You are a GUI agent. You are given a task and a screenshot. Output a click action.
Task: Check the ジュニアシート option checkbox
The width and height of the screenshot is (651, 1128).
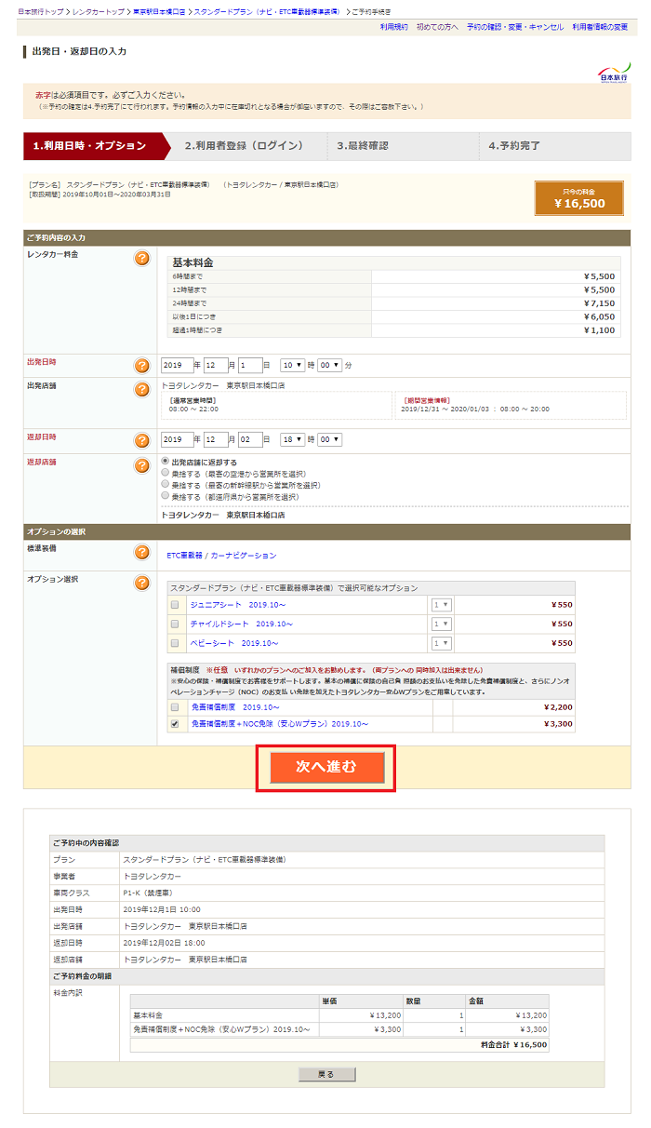174,605
